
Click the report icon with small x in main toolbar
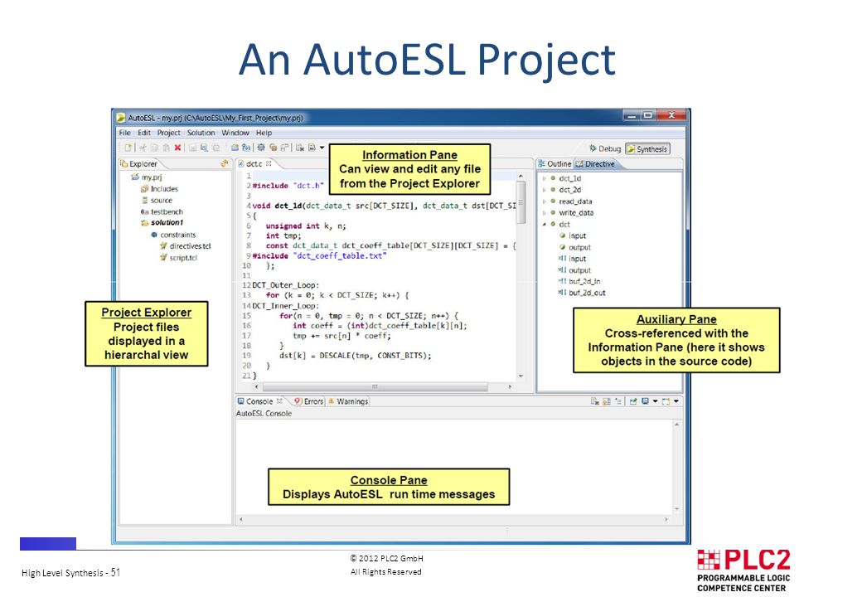(299, 148)
